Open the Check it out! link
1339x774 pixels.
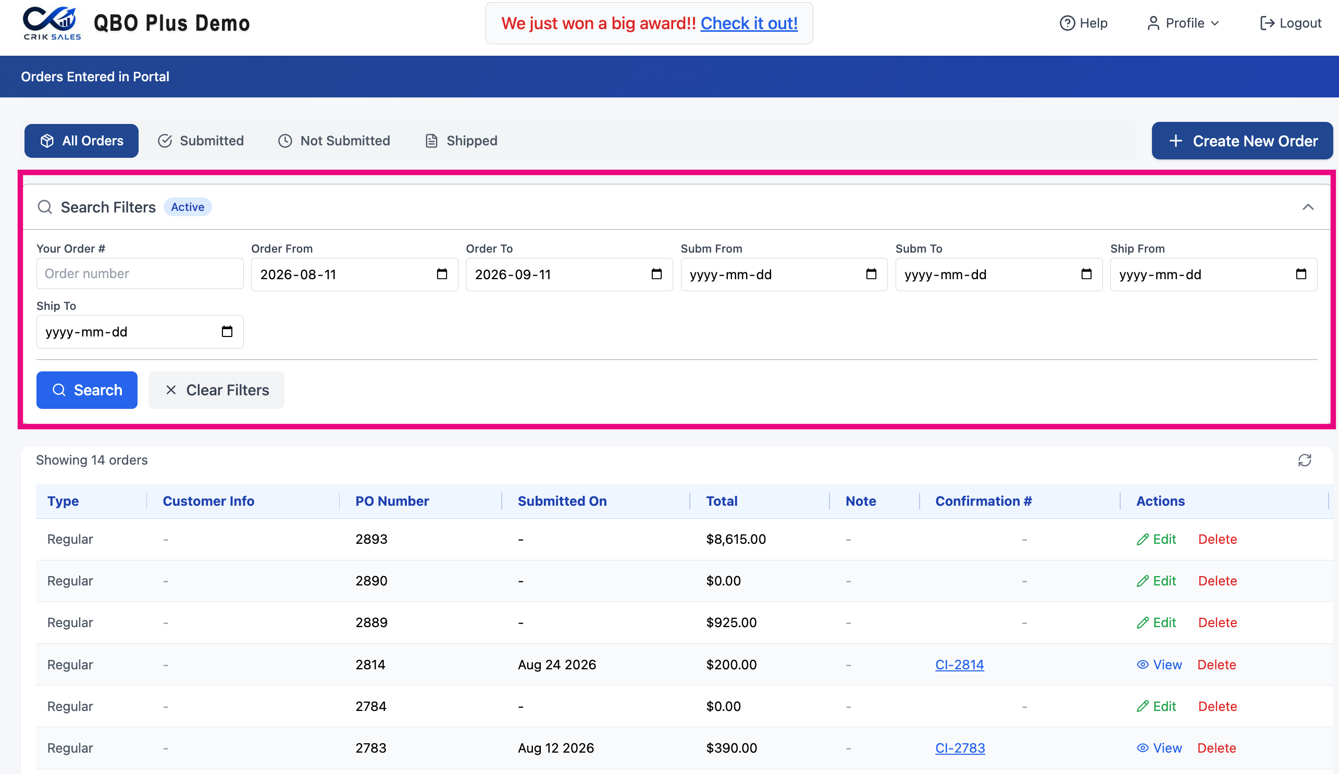click(x=749, y=23)
